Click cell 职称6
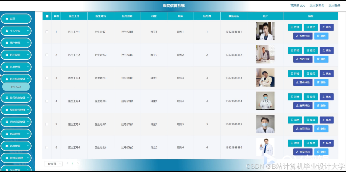The height and width of the screenshot is (172, 346). click(180, 148)
